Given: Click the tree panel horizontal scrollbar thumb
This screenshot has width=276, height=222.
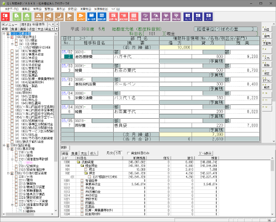Looking at the screenshot, I should tap(19, 214).
